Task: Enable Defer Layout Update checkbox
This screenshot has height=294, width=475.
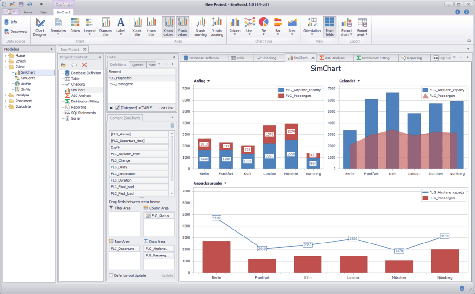Action: tap(111, 275)
